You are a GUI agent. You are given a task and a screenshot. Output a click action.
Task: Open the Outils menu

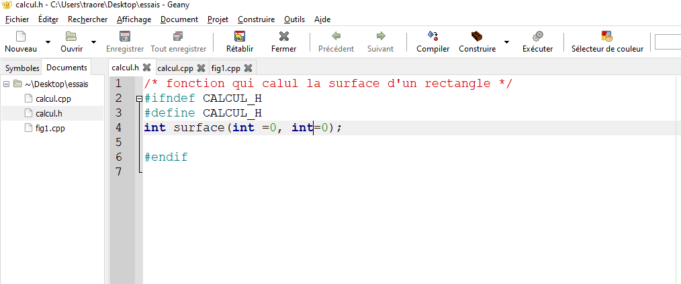[294, 19]
